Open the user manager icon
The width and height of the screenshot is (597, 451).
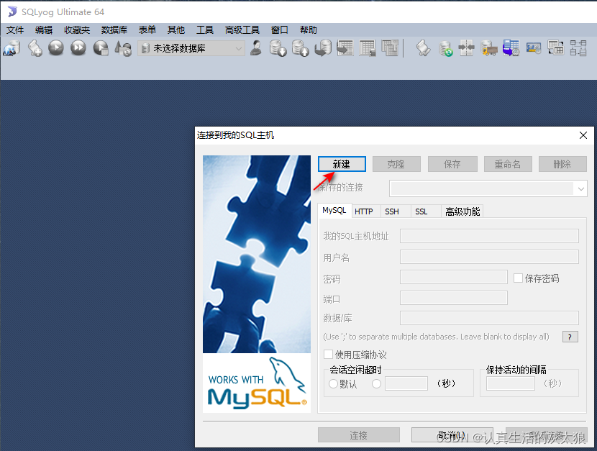[256, 49]
